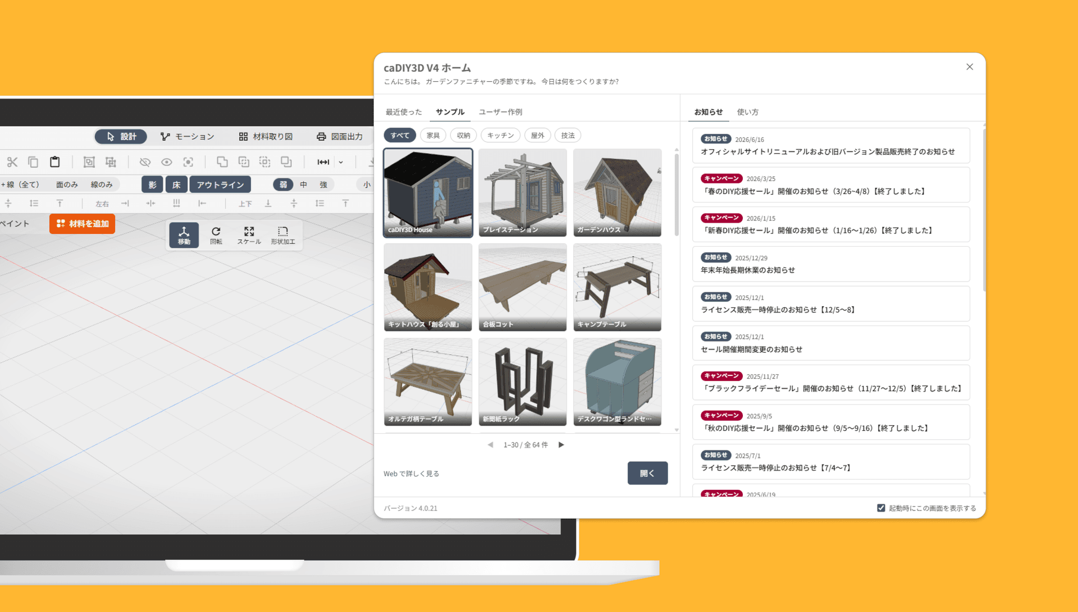Click the 開く open button
Viewport: 1078px width, 612px height.
click(x=647, y=473)
